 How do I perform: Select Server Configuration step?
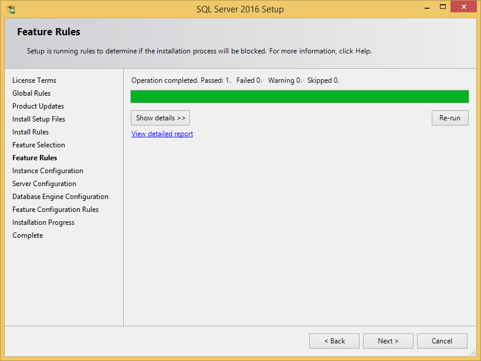tap(44, 184)
